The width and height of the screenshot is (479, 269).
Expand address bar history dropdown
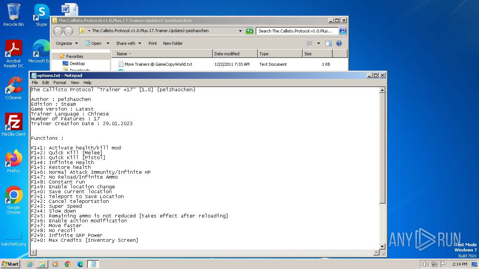click(240, 31)
